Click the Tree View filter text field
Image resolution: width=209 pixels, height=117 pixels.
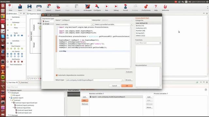[24, 87]
